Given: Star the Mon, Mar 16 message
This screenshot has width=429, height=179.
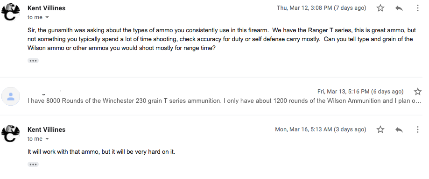Looking at the screenshot, I should click(380, 129).
